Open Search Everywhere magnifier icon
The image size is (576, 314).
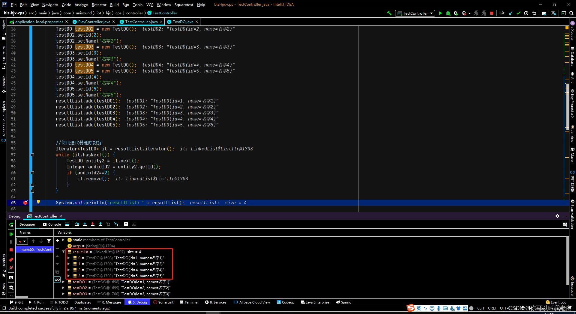(571, 13)
